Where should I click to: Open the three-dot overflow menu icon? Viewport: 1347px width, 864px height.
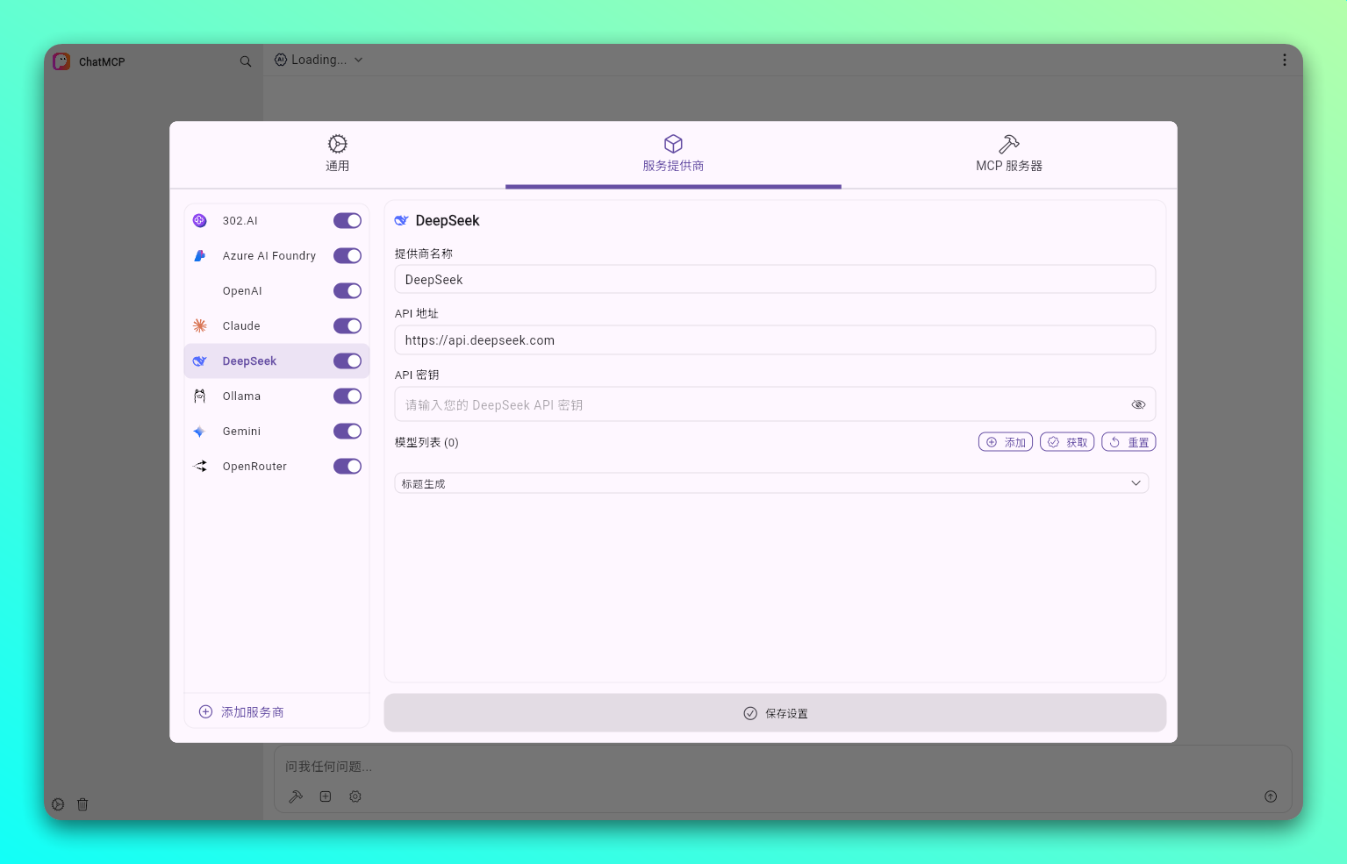coord(1285,60)
